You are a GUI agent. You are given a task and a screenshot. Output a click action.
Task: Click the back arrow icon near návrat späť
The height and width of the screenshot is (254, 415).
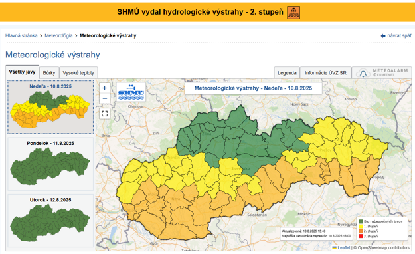tap(383, 35)
